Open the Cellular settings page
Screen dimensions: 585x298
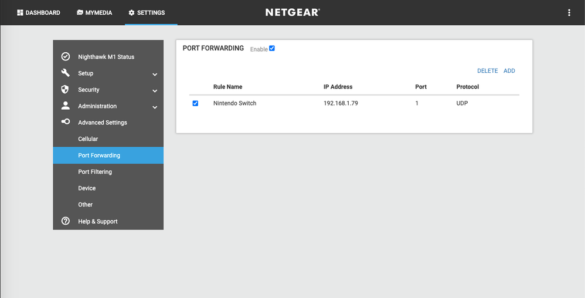point(88,139)
